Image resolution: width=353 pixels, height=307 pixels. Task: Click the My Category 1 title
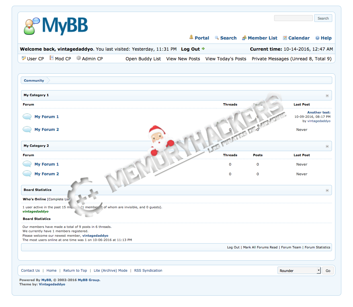36,95
